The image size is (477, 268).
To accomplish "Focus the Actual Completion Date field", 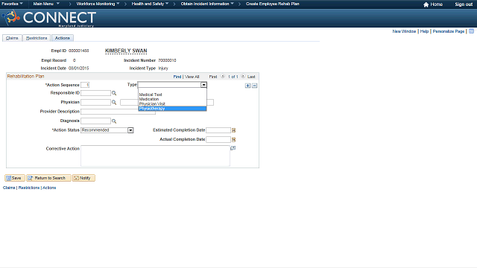I will point(218,140).
